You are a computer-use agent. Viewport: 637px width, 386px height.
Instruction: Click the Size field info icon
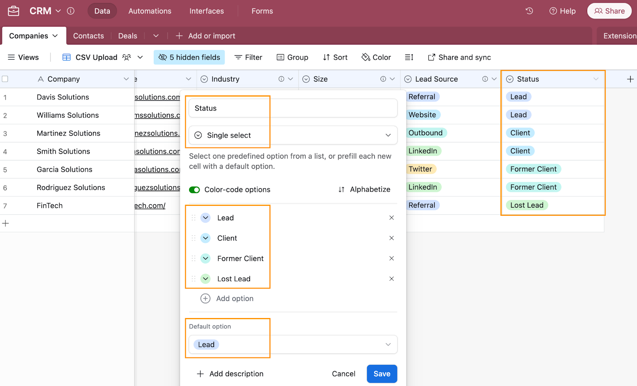pos(383,79)
